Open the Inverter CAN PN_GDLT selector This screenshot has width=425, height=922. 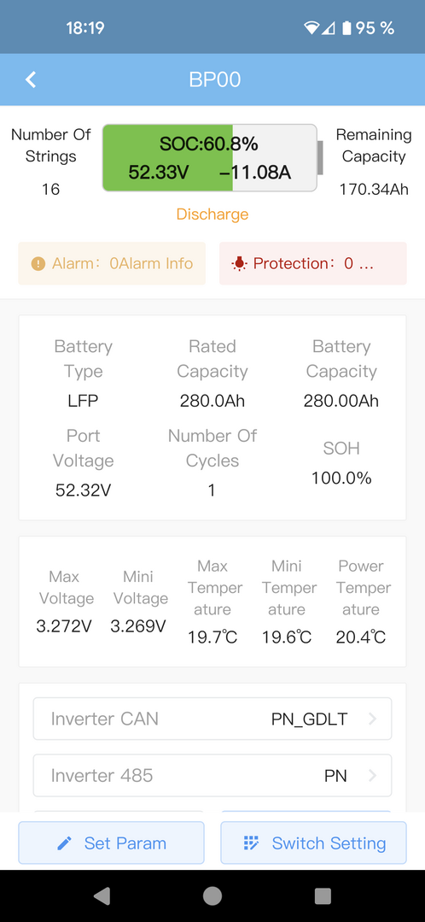[212, 719]
